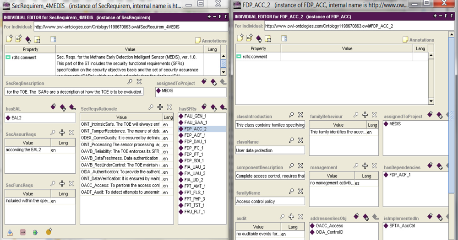458x240 pixels.
Task: Click the delete value icon for classIntroduction
Action: click(x=300, y=115)
